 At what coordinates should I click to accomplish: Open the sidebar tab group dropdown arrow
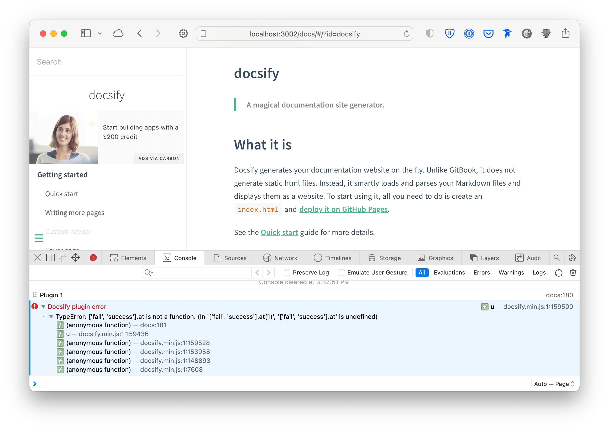[x=100, y=33]
